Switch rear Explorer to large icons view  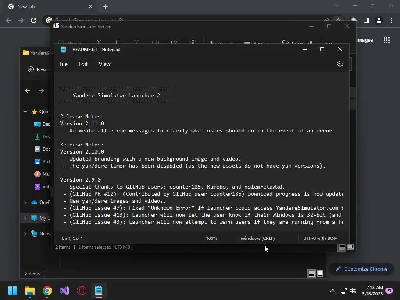point(320,274)
